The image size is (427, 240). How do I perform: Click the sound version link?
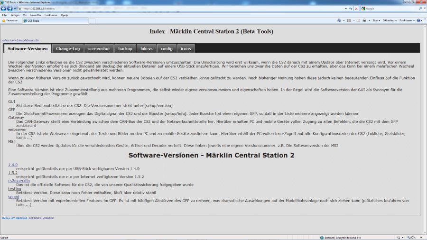pyautogui.click(x=14, y=196)
